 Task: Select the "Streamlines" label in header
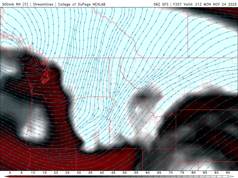click(43, 4)
